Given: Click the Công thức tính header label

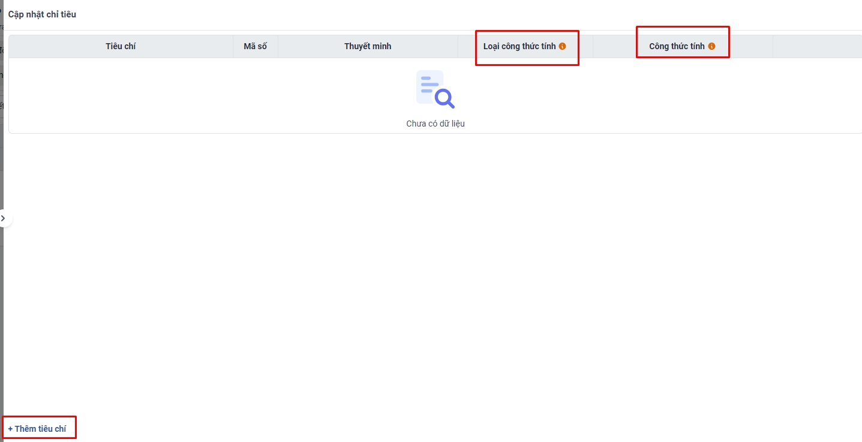Looking at the screenshot, I should pyautogui.click(x=676, y=46).
